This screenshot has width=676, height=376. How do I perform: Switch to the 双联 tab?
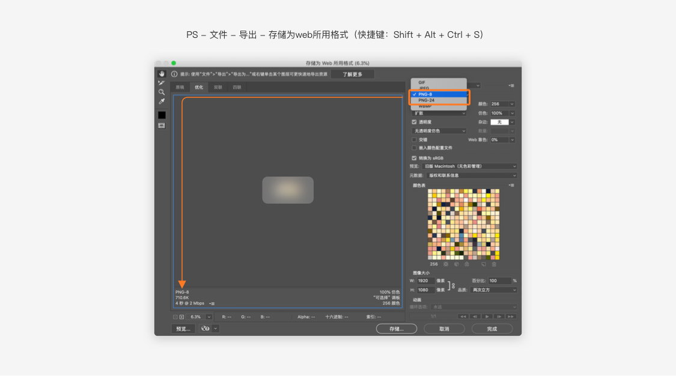[218, 88]
